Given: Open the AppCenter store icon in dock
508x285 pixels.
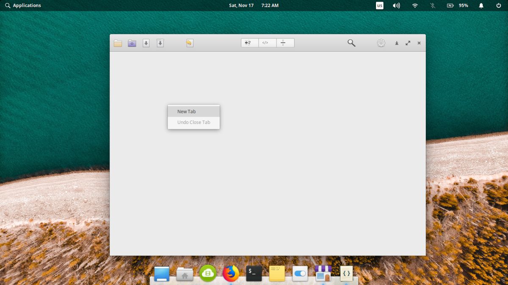Looking at the screenshot, I should tap(323, 274).
